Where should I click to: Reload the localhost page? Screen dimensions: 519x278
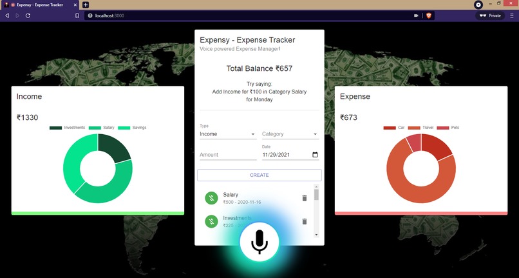pyautogui.click(x=28, y=15)
